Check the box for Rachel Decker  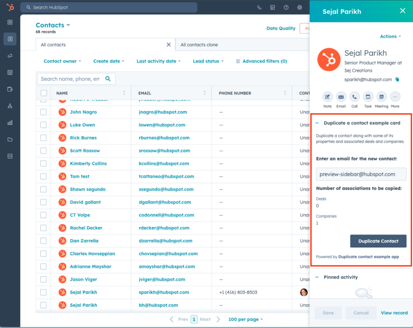click(x=43, y=228)
